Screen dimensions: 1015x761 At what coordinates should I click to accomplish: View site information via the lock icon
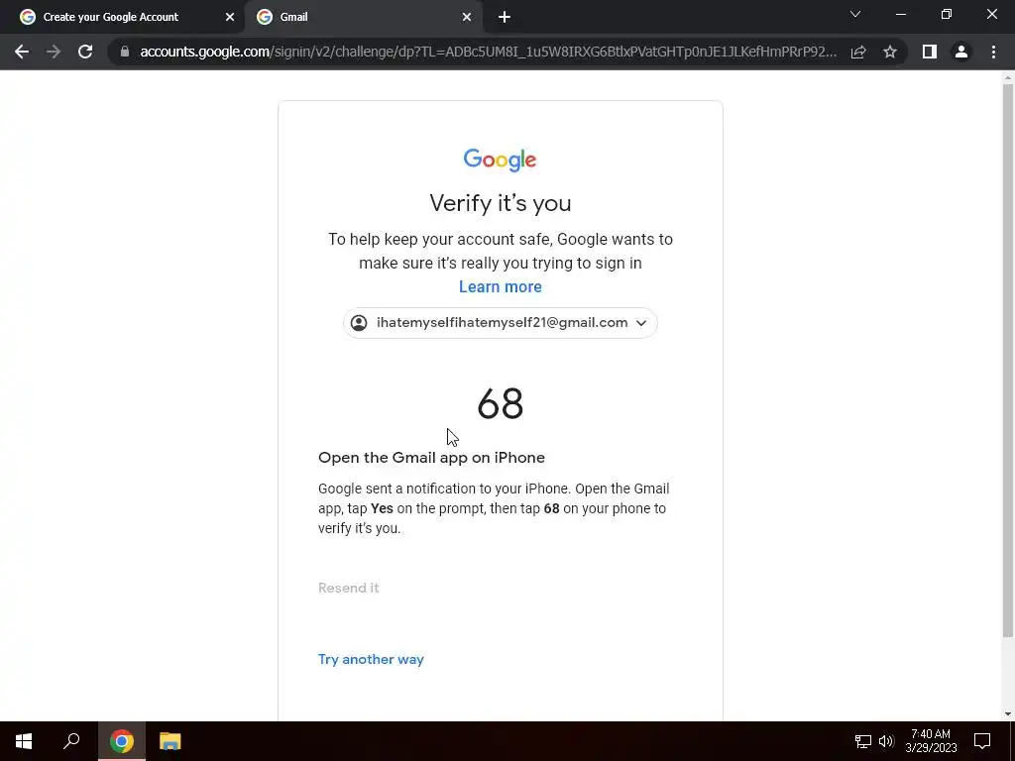[x=125, y=52]
